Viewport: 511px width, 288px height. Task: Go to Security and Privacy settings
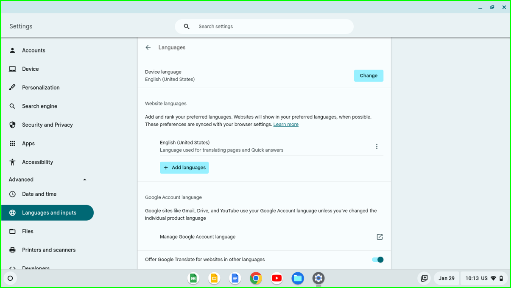coord(47,125)
